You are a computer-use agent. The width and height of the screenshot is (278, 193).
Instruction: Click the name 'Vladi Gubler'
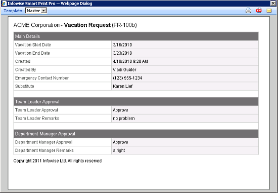pyautogui.click(x=124, y=70)
